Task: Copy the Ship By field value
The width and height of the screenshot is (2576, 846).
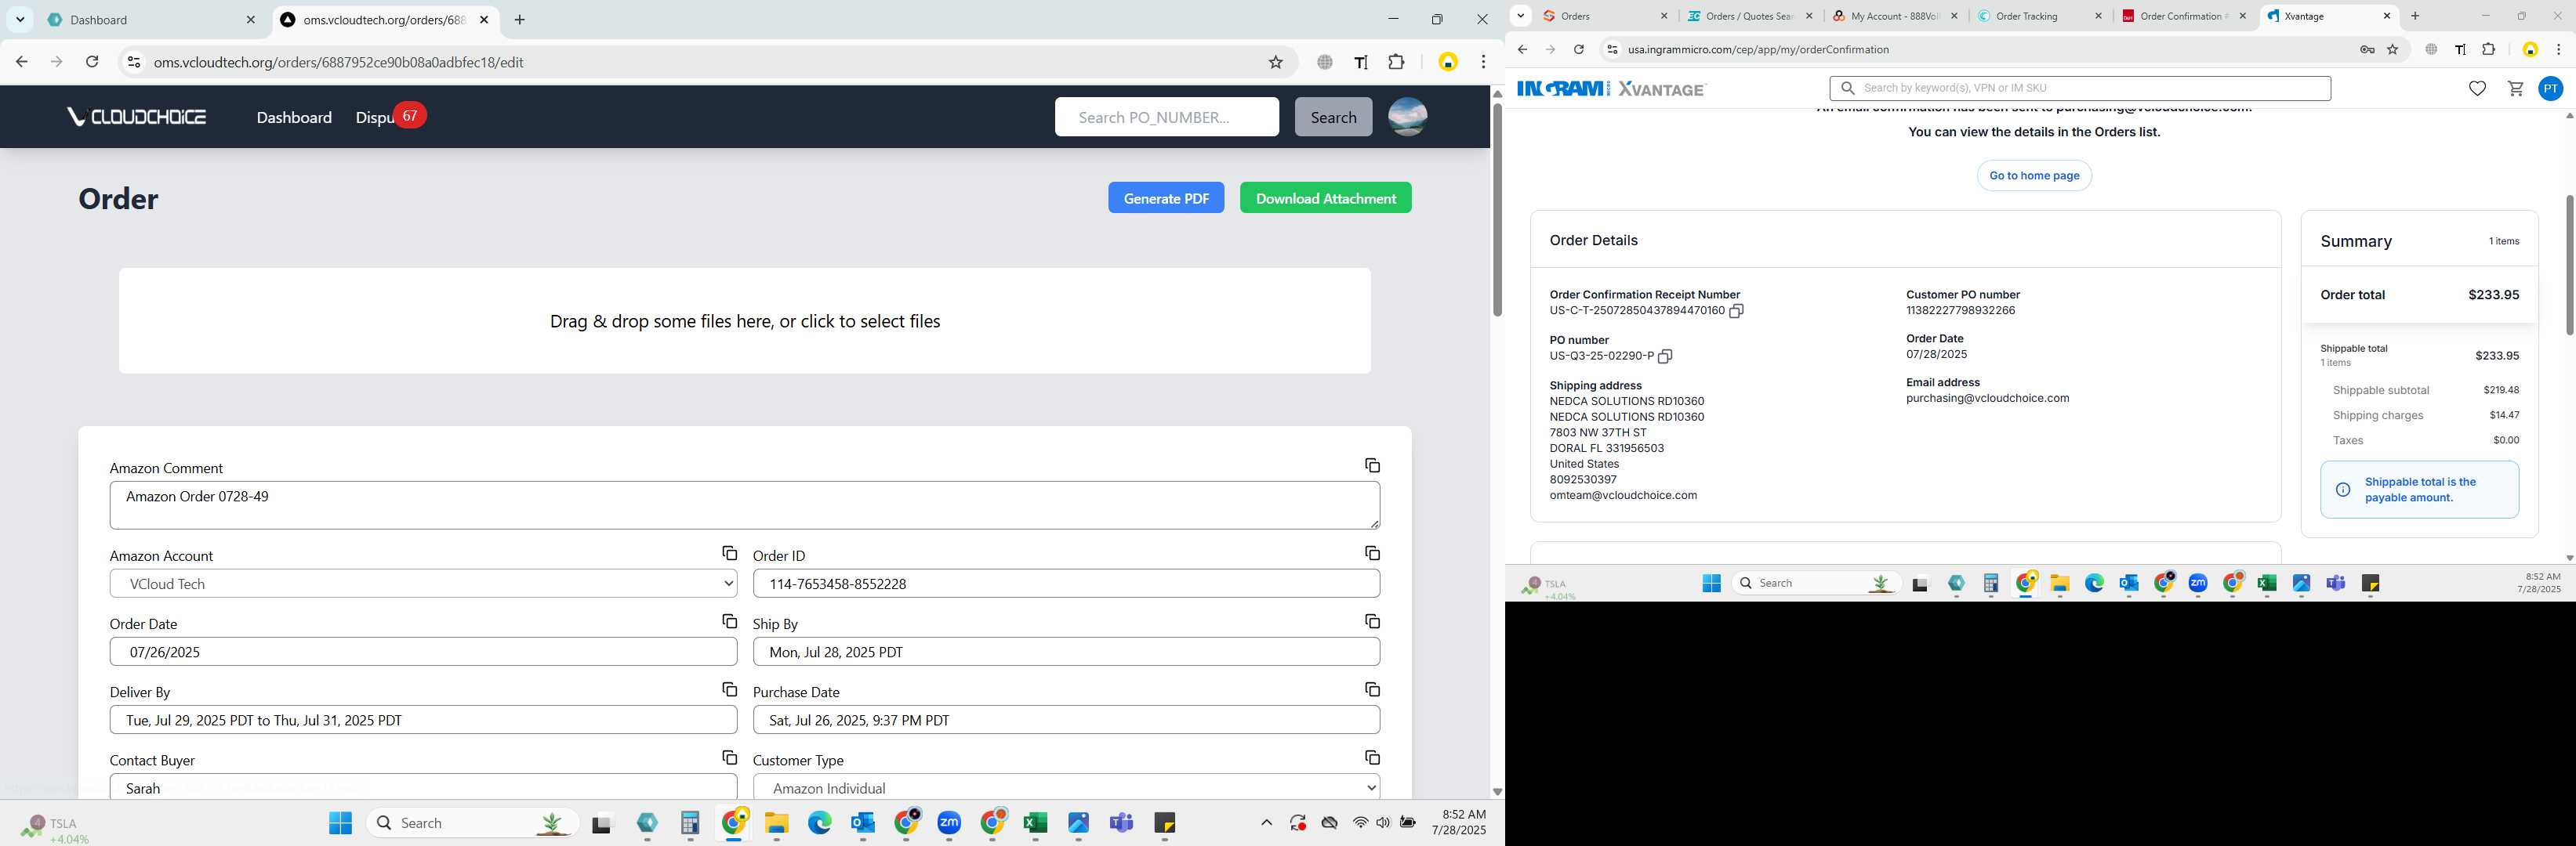Action: click(x=1372, y=621)
